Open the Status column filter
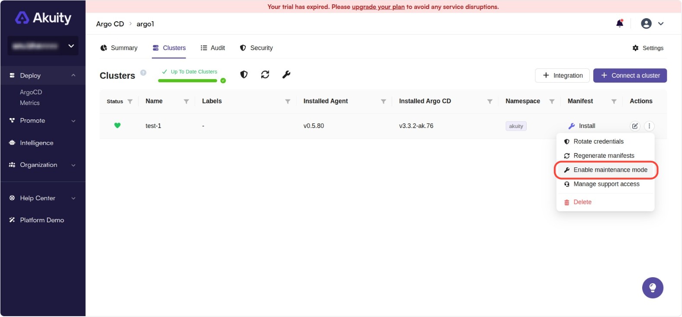 coord(130,102)
